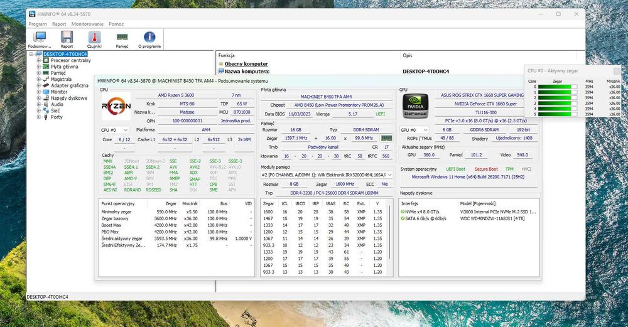This screenshot has height=327, width=628.
Task: Expand the Napędy dyskowe tree node
Action: pyautogui.click(x=39, y=98)
